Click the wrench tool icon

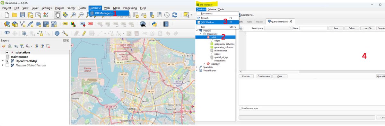[x=65, y=33]
